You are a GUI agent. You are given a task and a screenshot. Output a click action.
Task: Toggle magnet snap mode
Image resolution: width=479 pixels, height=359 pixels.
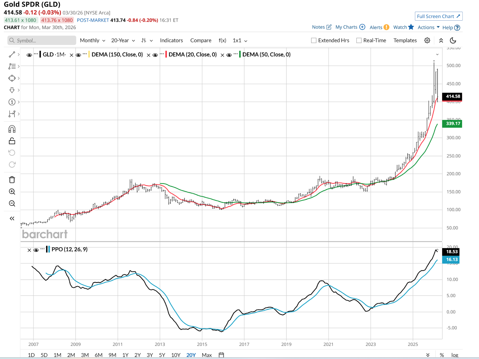point(12,129)
